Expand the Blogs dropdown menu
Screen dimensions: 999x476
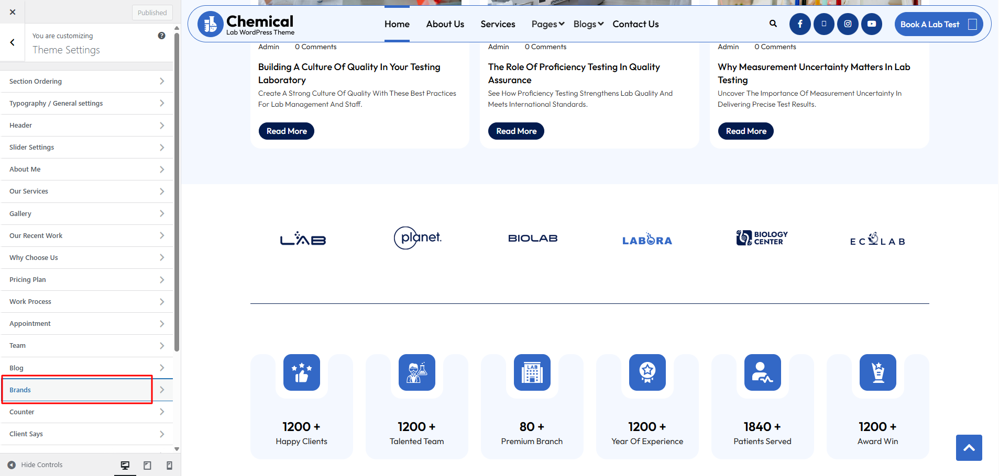pyautogui.click(x=588, y=24)
